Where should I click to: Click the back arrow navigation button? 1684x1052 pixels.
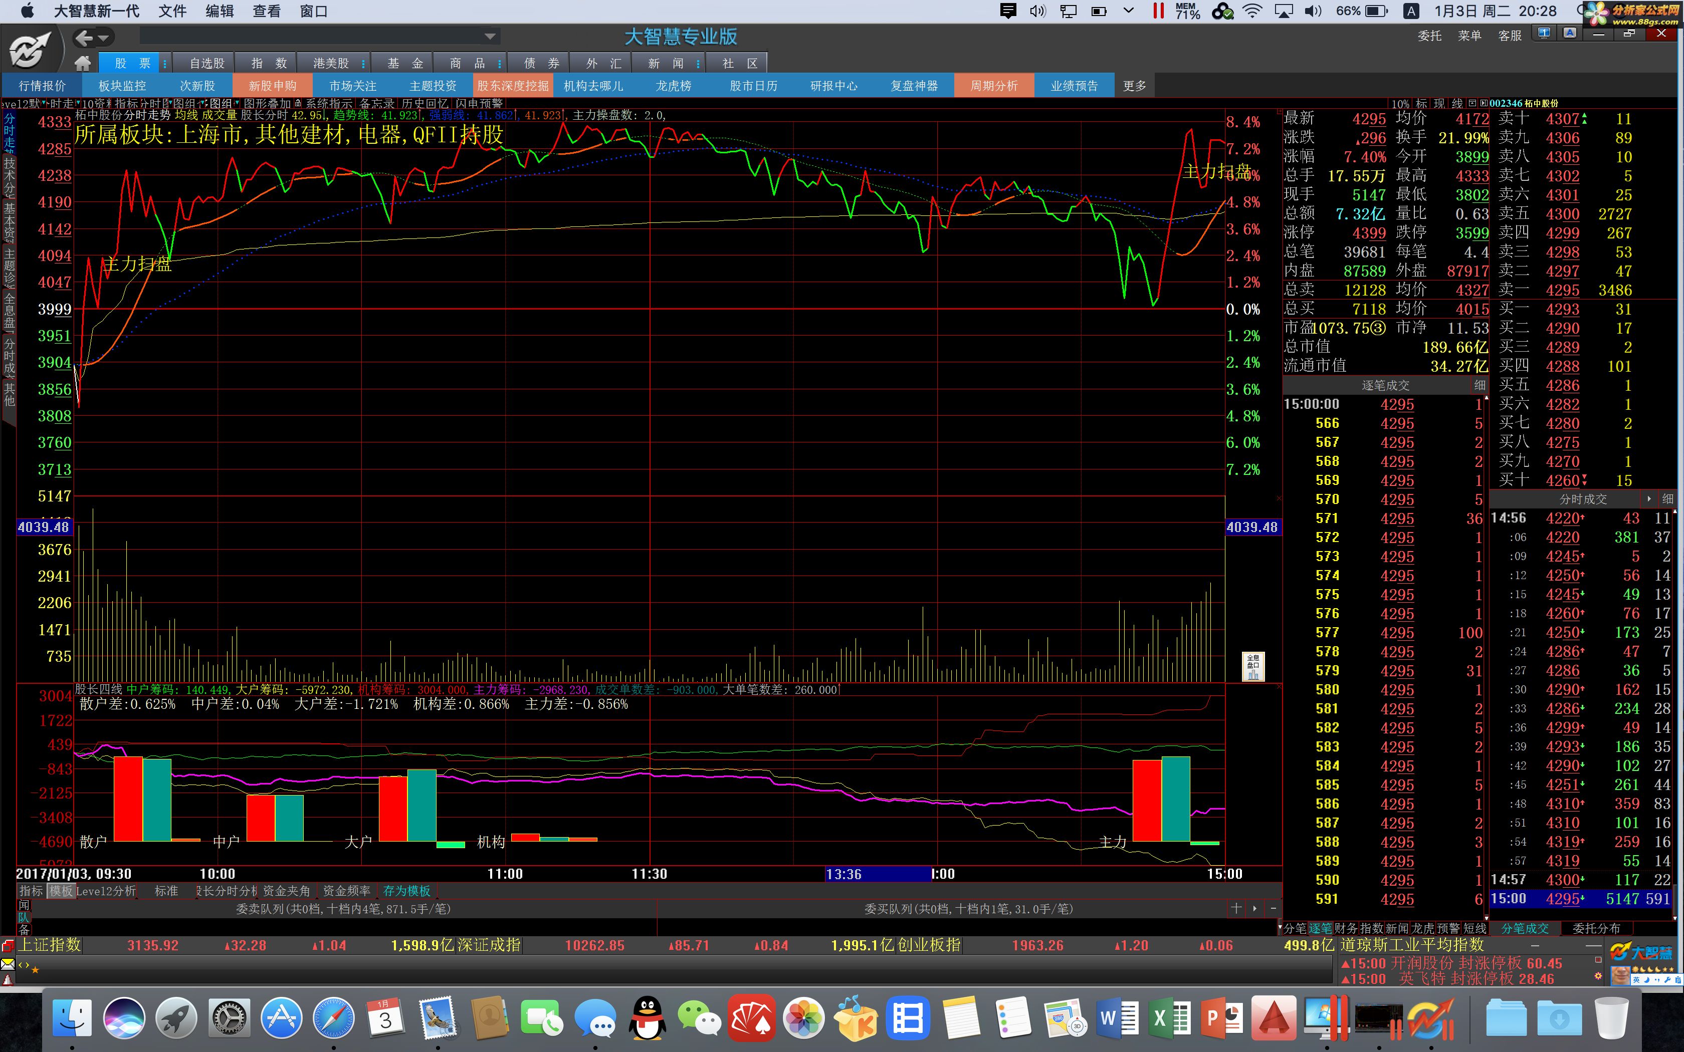(84, 38)
